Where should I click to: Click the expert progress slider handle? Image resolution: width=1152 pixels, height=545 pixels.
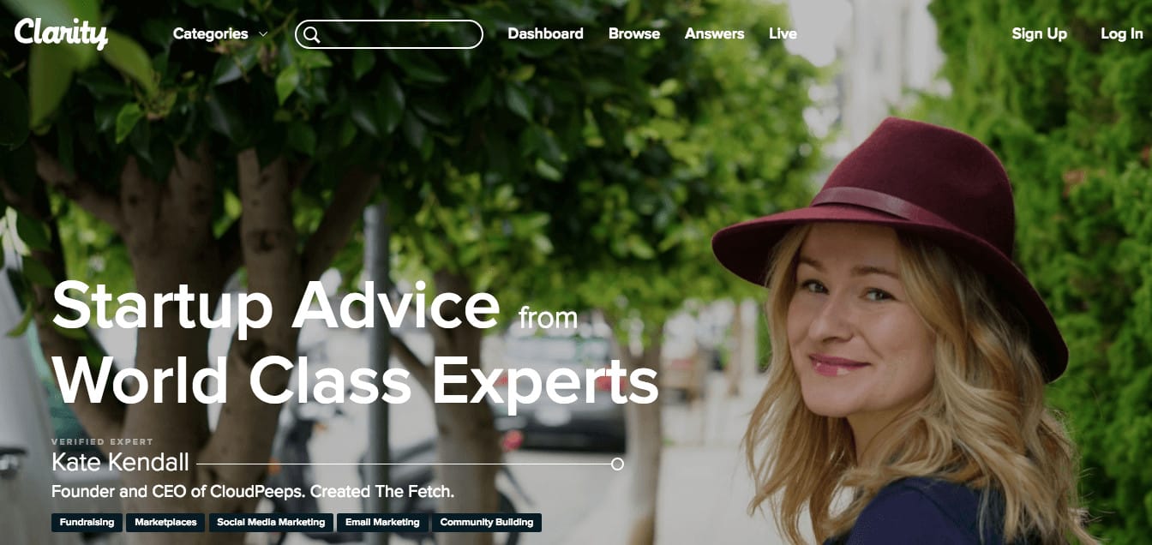coord(617,464)
